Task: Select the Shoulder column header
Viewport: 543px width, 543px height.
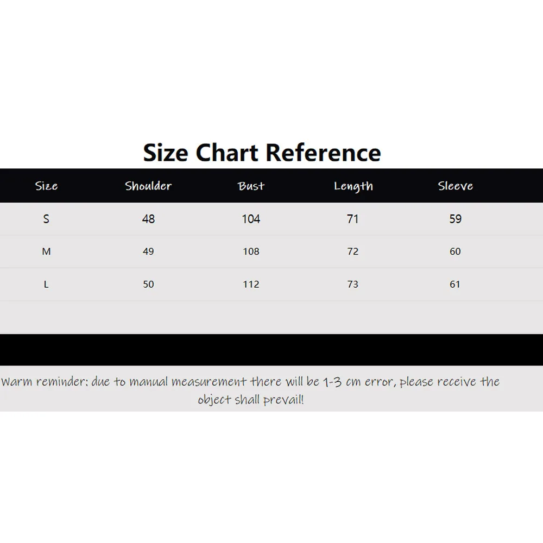Action: pos(148,186)
